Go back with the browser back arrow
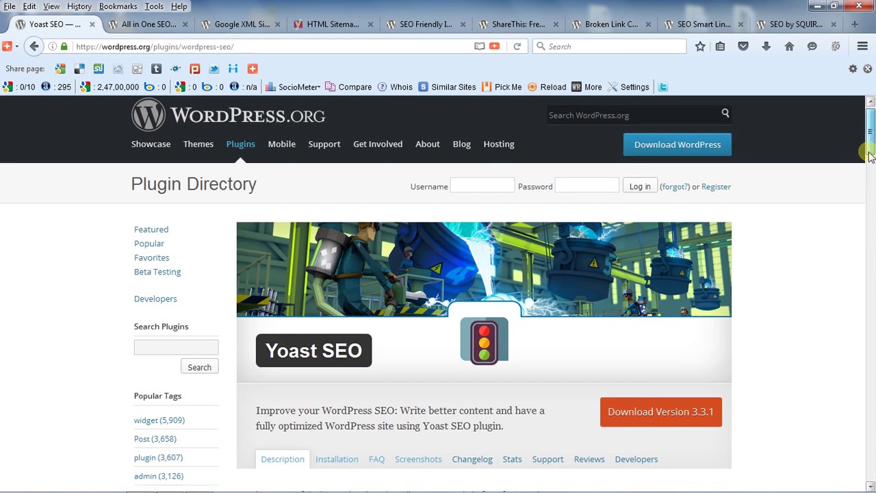Viewport: 876px width, 493px height. (x=34, y=47)
